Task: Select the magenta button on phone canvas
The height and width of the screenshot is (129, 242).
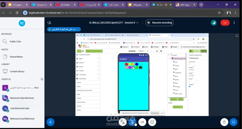Action: [x=130, y=68]
